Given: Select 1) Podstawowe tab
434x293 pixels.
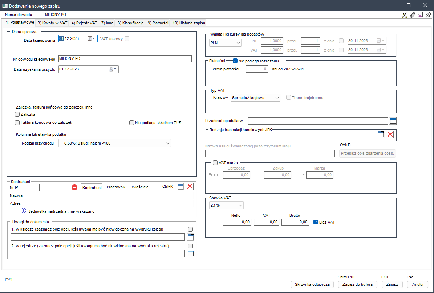Looking at the screenshot, I should coord(20,23).
